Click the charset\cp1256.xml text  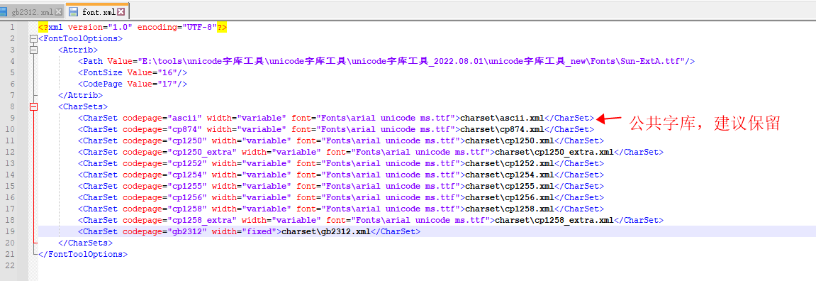[510, 197]
